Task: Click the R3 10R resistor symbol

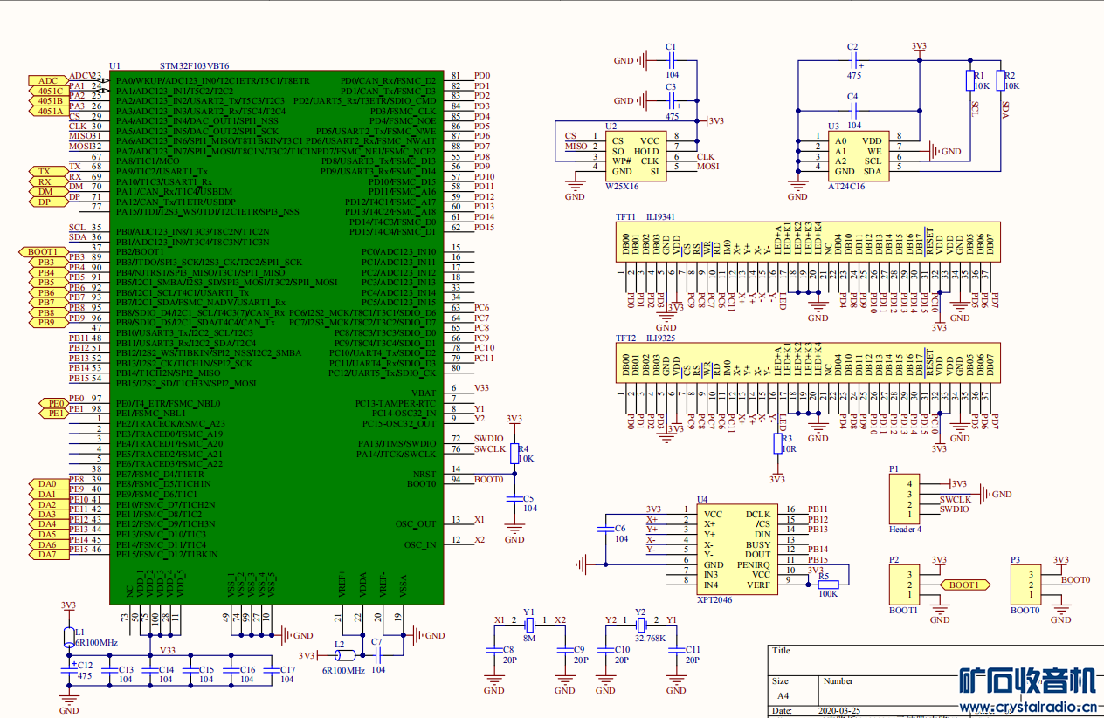Action: tap(777, 444)
